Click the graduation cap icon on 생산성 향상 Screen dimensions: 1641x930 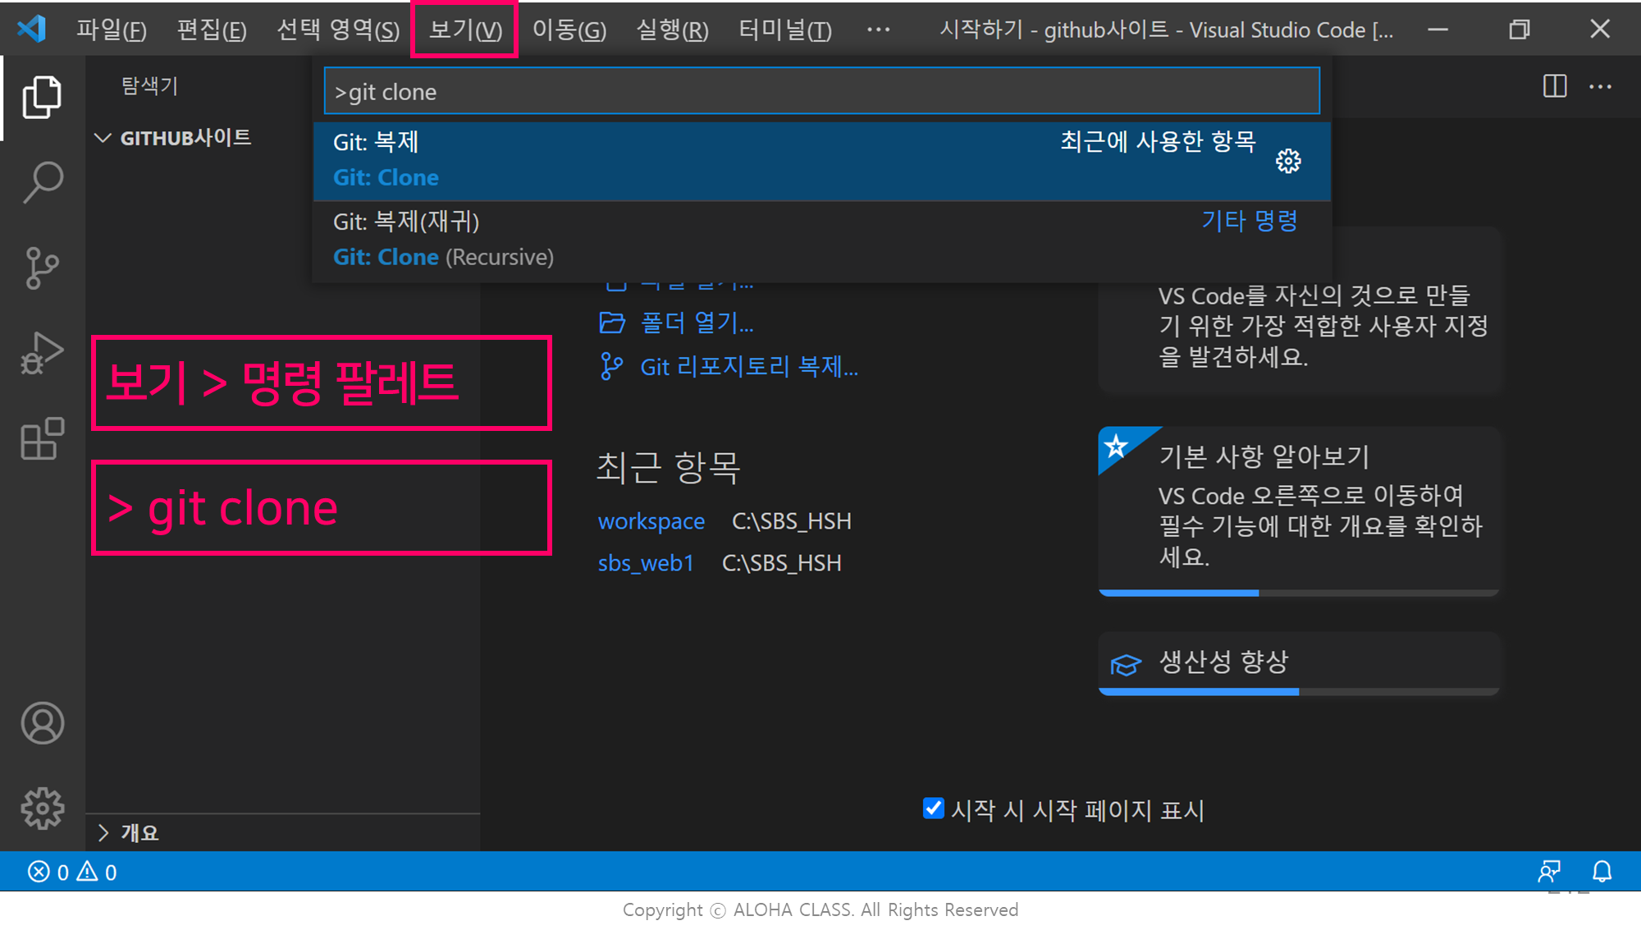coord(1126,664)
